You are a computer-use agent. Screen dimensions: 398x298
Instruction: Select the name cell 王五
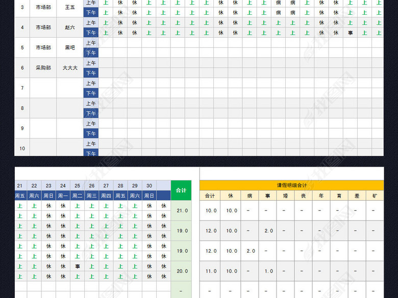(69, 7)
